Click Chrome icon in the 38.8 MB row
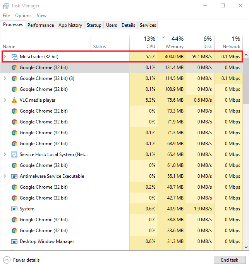 [x=14, y=220]
